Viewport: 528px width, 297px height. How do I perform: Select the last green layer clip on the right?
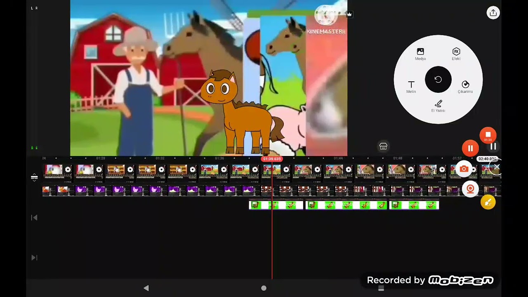point(414,205)
